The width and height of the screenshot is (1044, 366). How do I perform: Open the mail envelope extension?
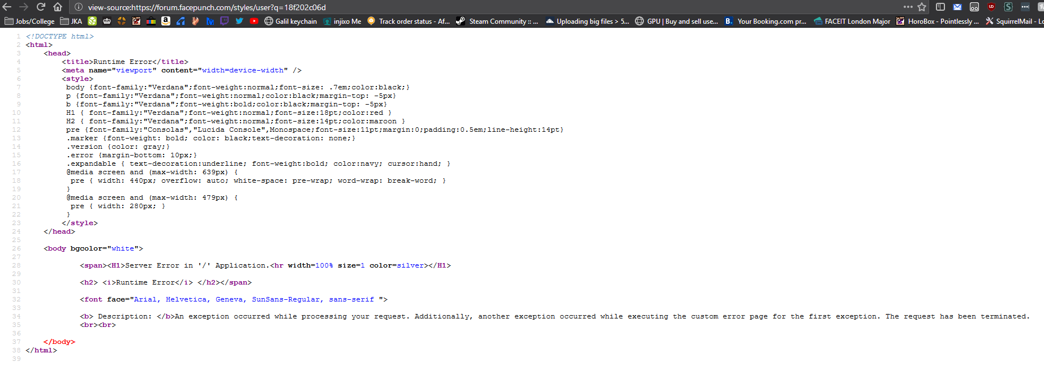957,7
